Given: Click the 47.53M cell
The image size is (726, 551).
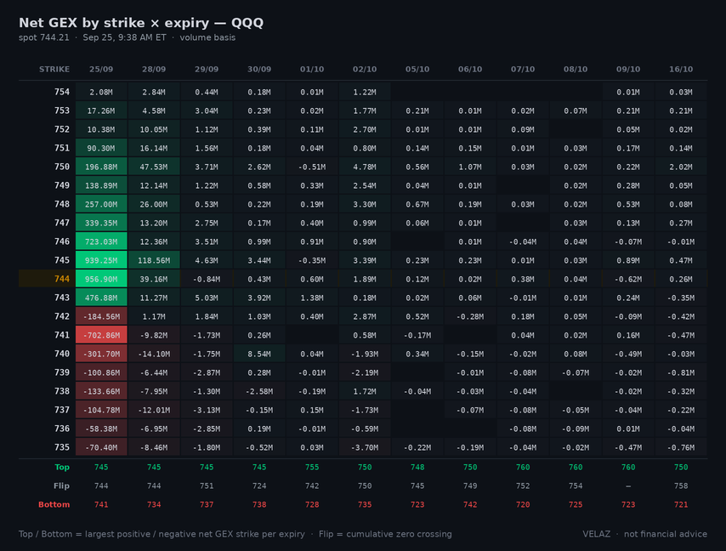Looking at the screenshot, I should tap(154, 167).
